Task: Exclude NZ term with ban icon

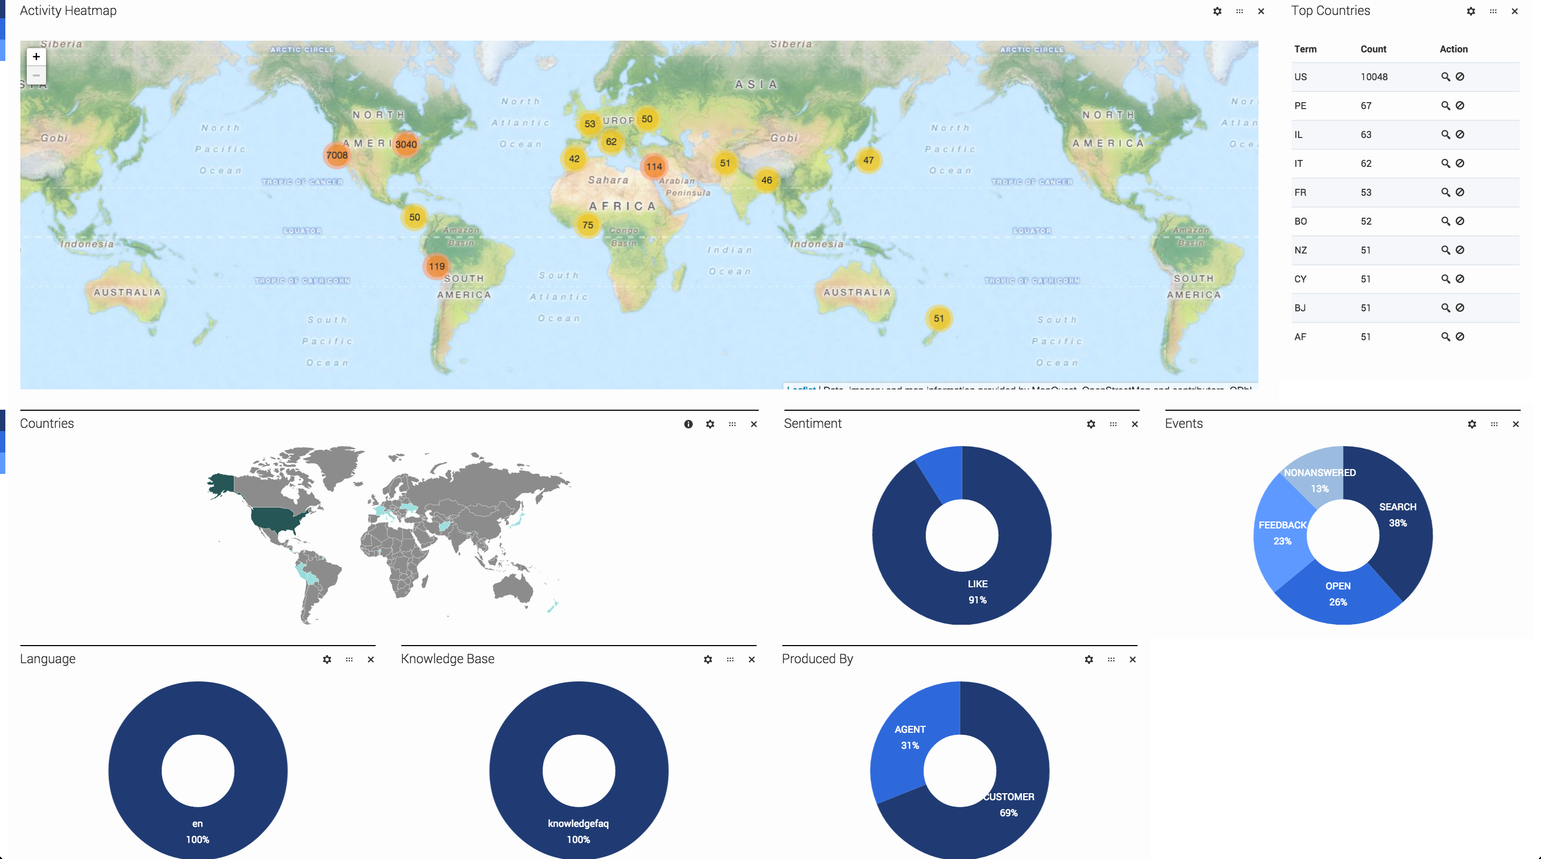Action: point(1460,250)
